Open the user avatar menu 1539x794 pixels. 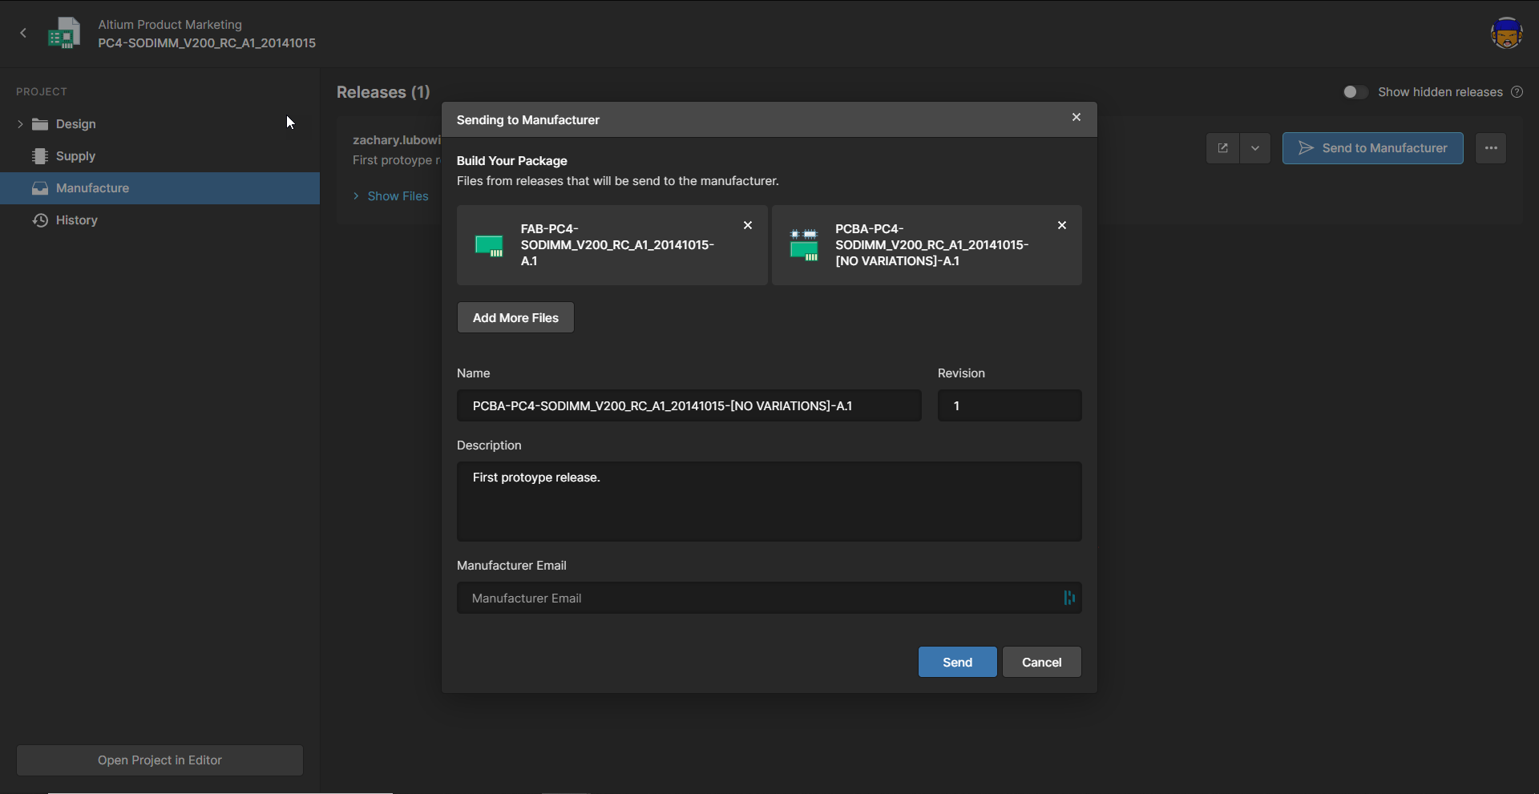click(1506, 33)
